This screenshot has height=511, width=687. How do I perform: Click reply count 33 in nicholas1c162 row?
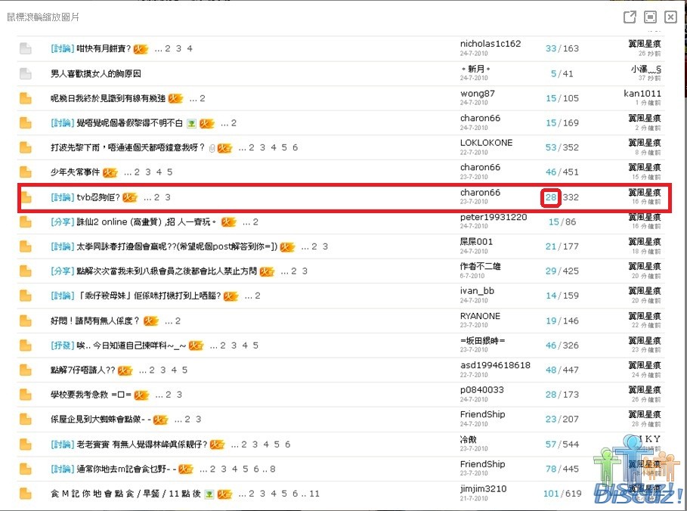tap(551, 48)
